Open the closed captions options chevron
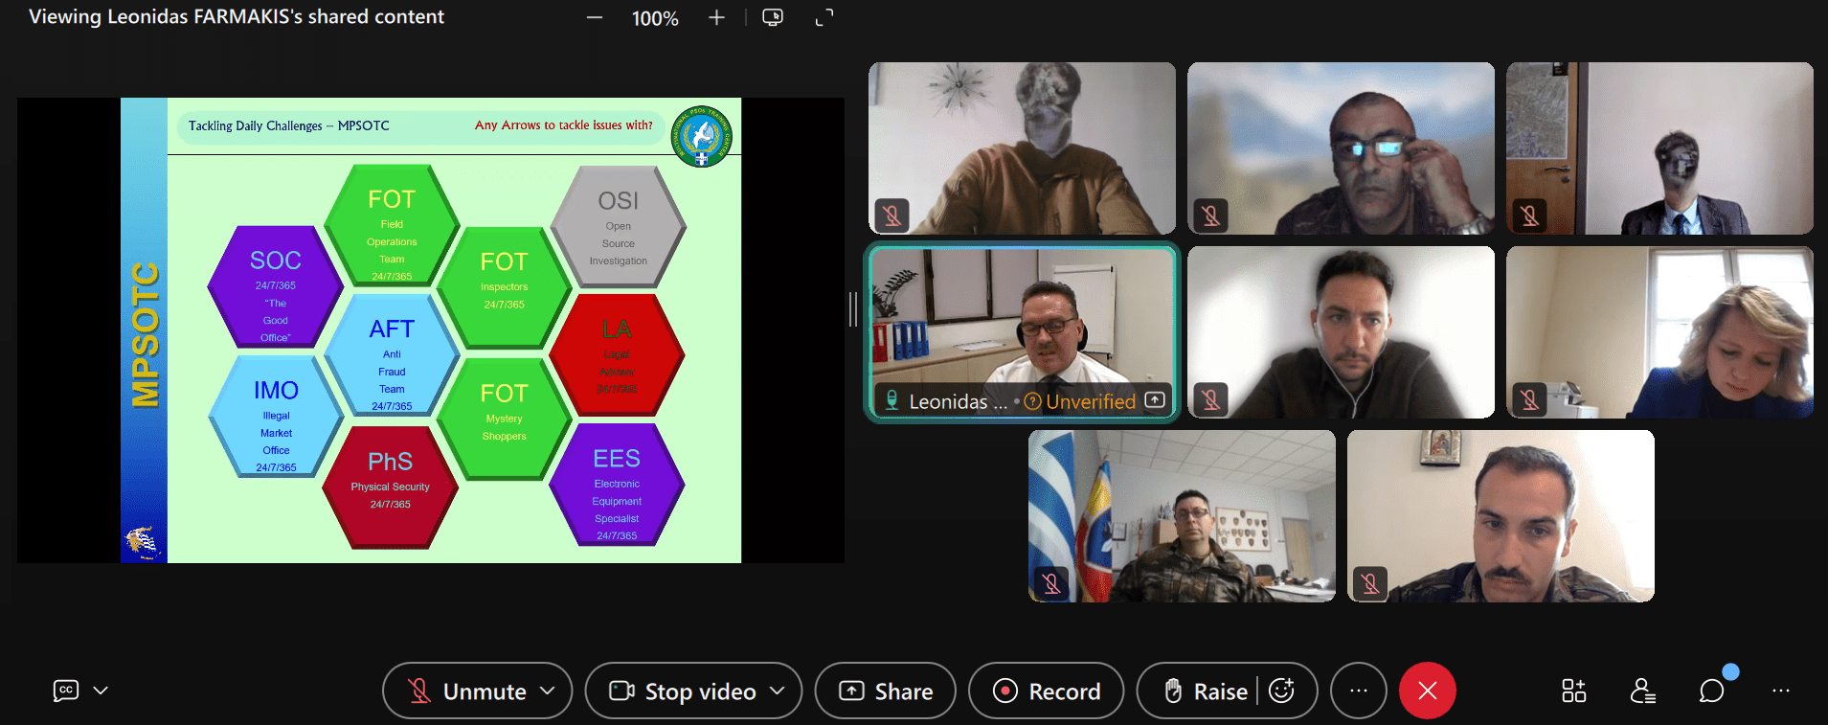Image resolution: width=1828 pixels, height=725 pixels. point(101,691)
